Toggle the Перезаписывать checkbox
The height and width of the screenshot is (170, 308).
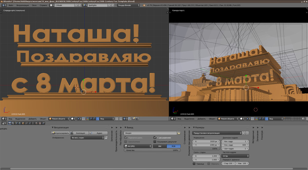[x=126, y=138]
